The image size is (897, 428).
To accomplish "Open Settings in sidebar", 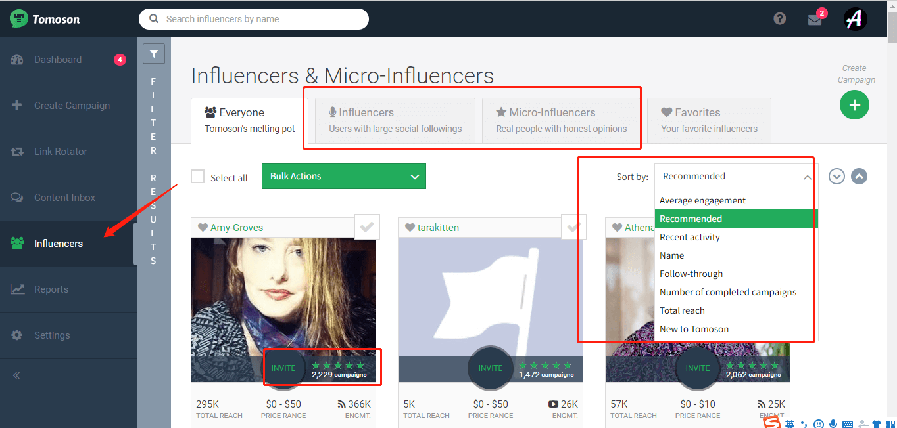I will (68, 335).
